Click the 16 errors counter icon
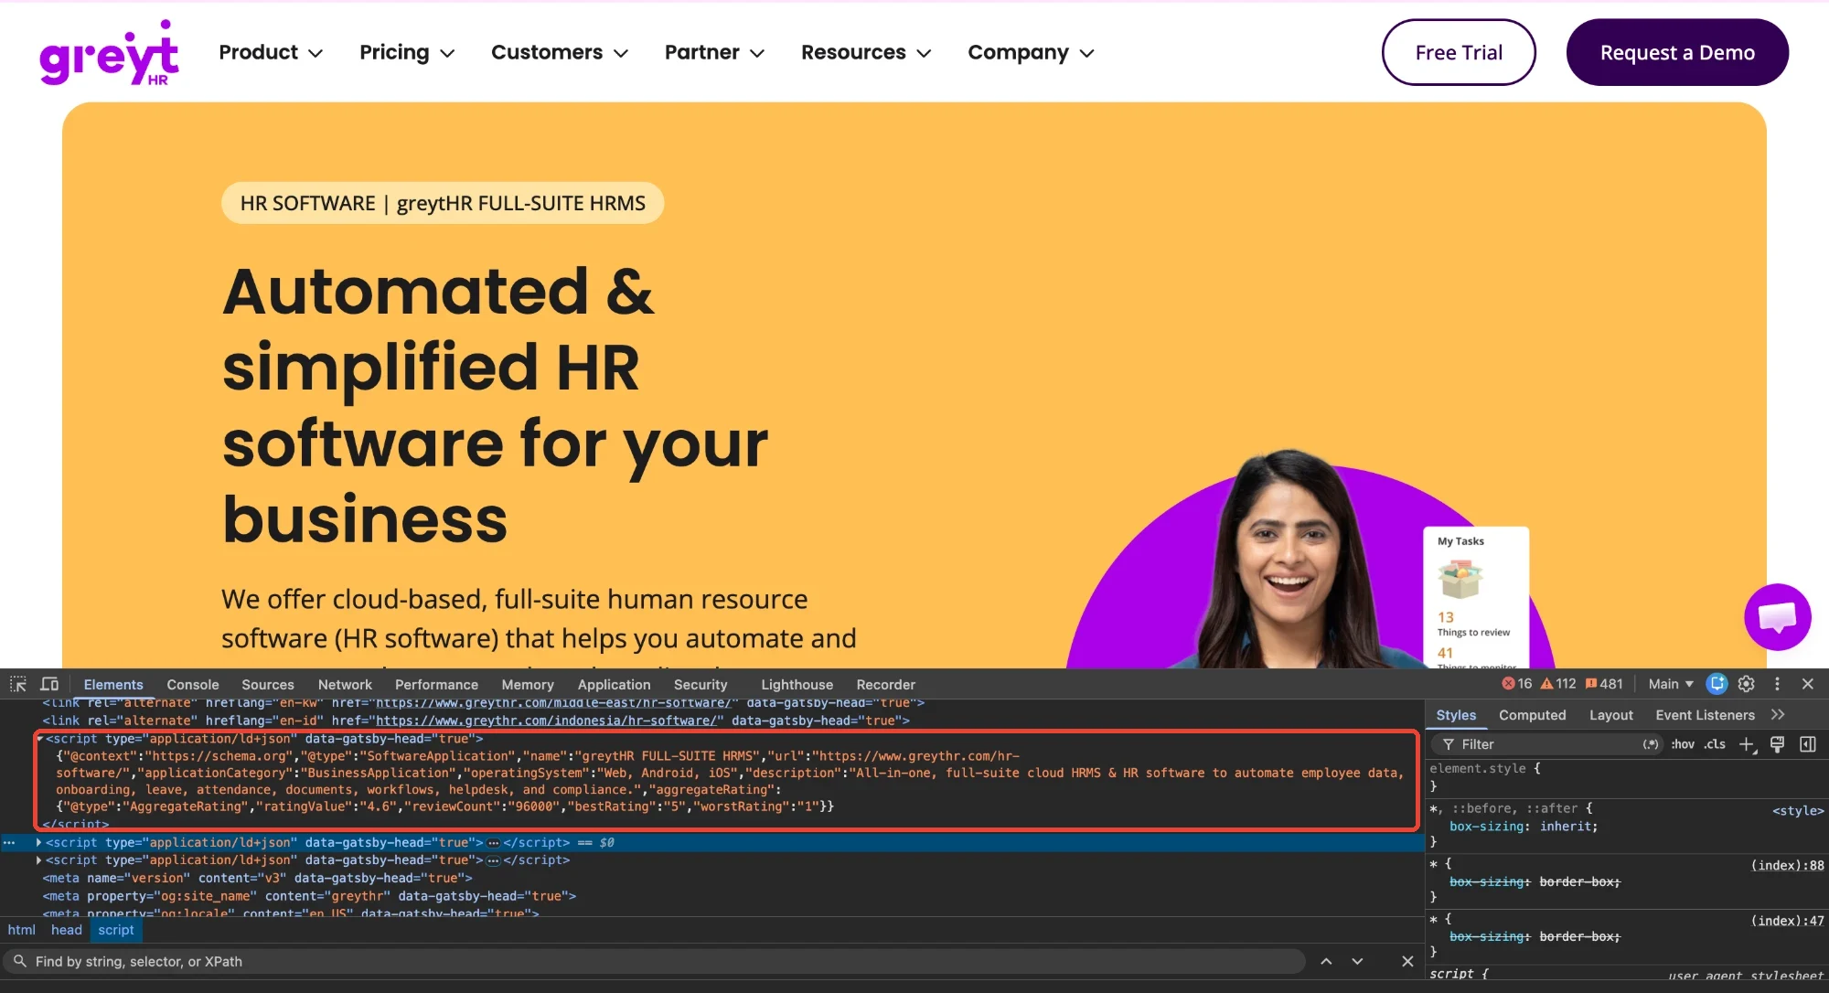Image resolution: width=1829 pixels, height=993 pixels. 1516,684
